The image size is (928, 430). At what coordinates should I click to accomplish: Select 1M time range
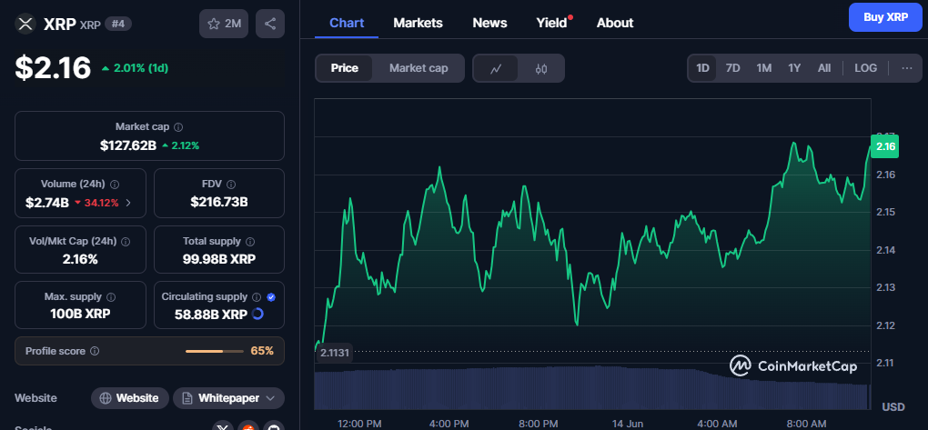pos(763,68)
